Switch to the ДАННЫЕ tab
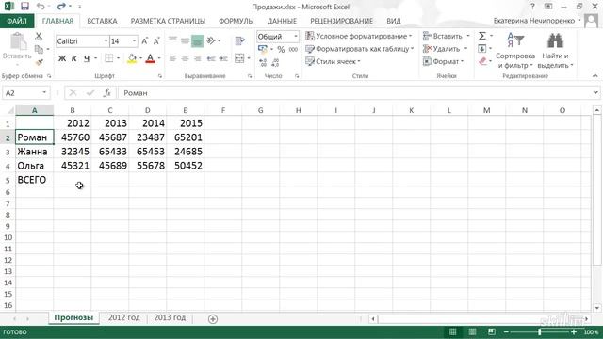603x339 pixels. pos(282,21)
